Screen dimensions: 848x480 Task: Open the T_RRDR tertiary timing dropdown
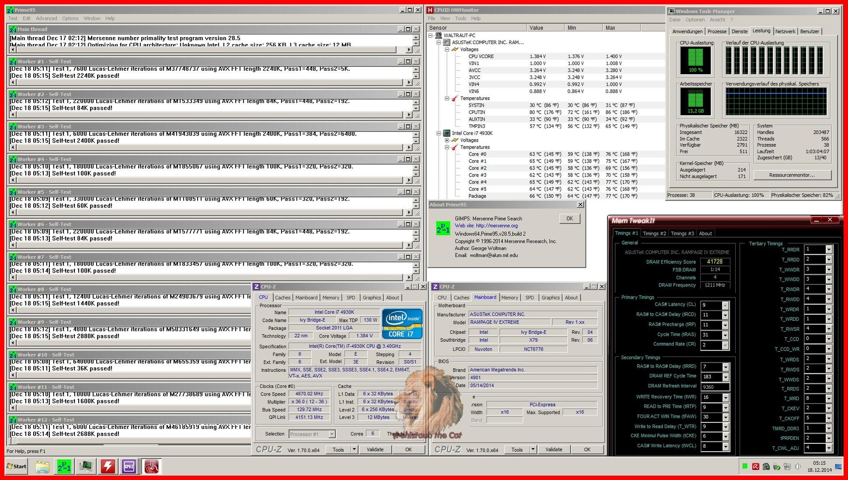[x=828, y=249]
